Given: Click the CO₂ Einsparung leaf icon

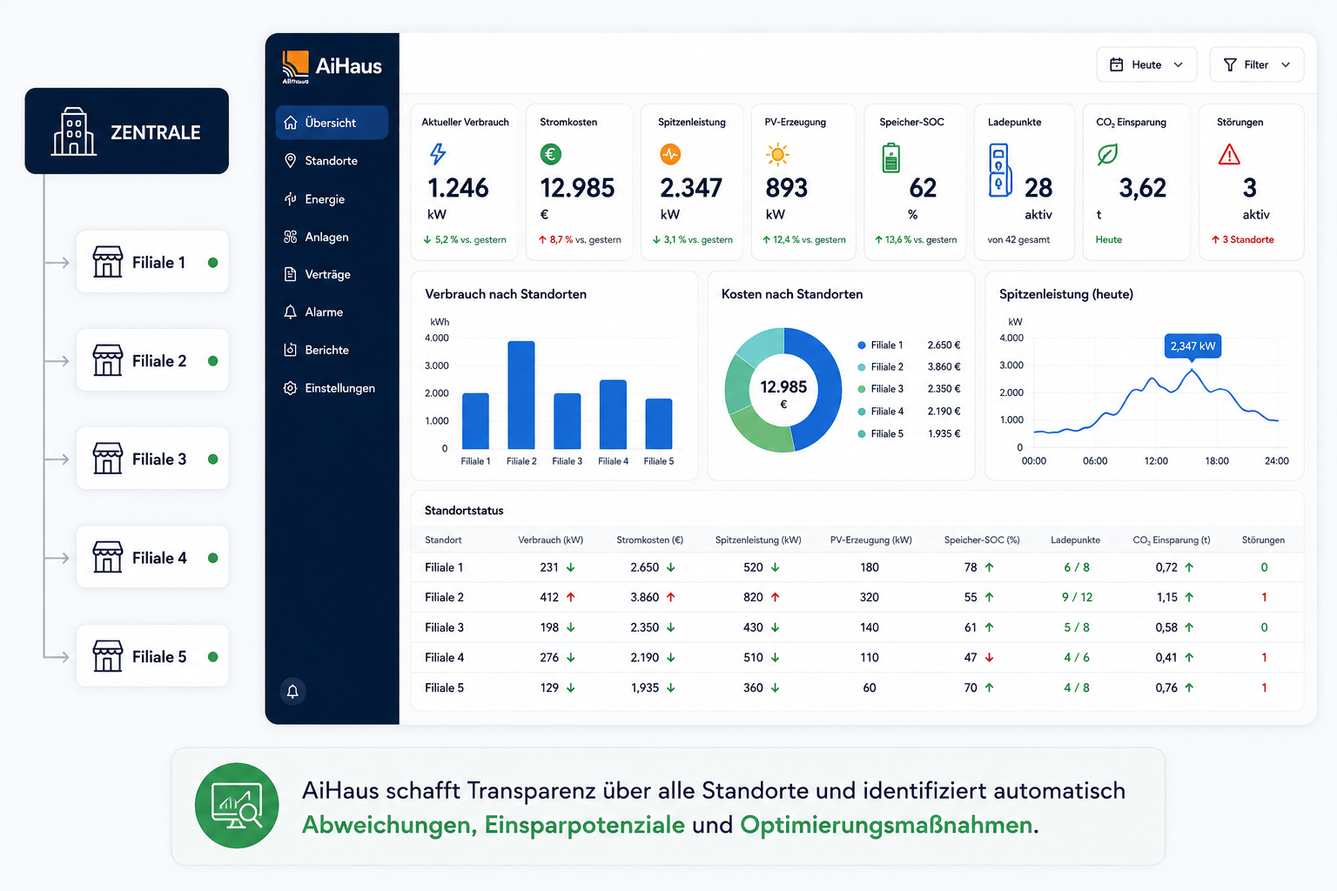Looking at the screenshot, I should pos(1107,155).
